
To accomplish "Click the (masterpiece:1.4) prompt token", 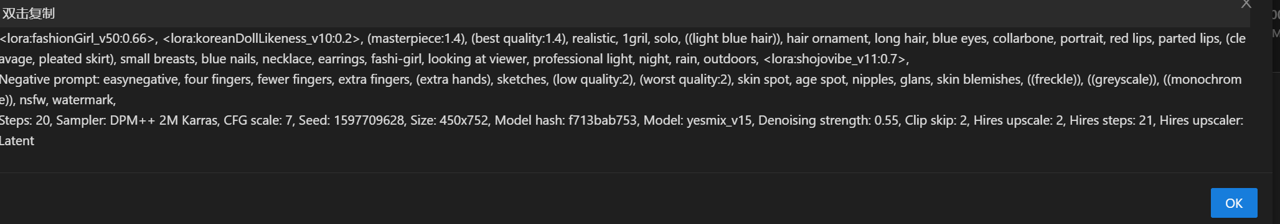I will (x=416, y=38).
